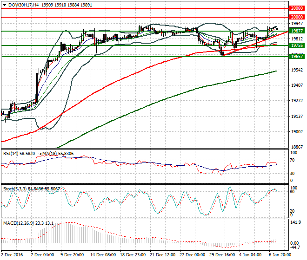Click the DOW30H17,H4 chart title text
The height and width of the screenshot is (260, 307).
24,5
